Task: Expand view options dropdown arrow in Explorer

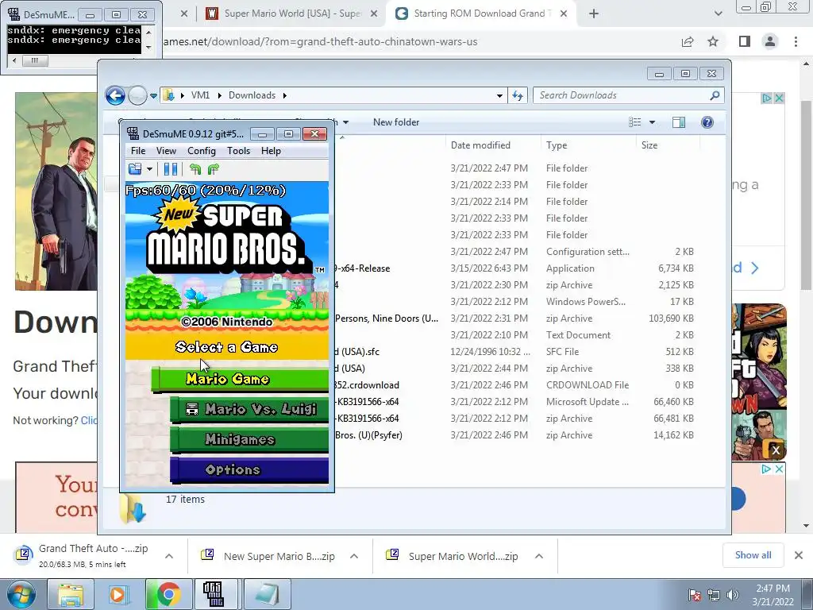Action: [x=653, y=122]
